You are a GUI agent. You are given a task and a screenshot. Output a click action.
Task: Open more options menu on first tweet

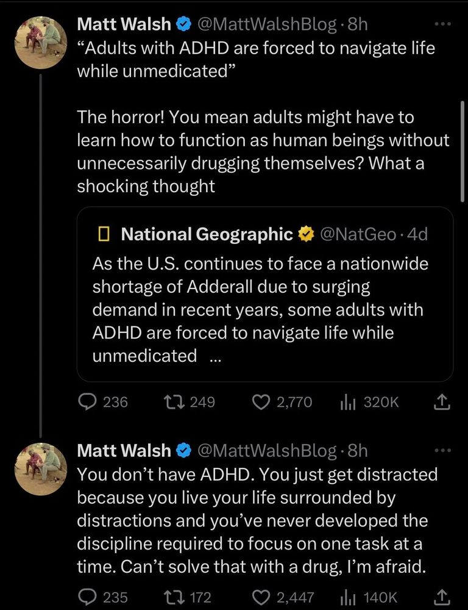coord(442,23)
